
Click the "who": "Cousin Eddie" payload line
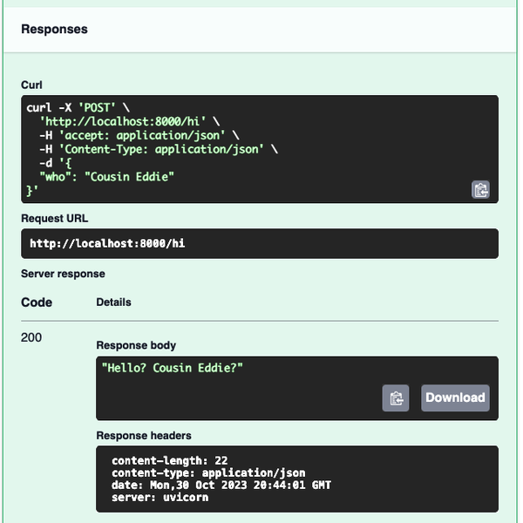107,176
